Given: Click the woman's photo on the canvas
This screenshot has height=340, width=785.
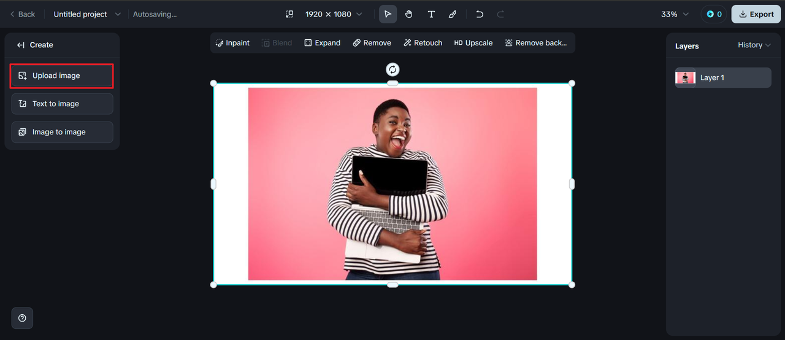Looking at the screenshot, I should (392, 184).
